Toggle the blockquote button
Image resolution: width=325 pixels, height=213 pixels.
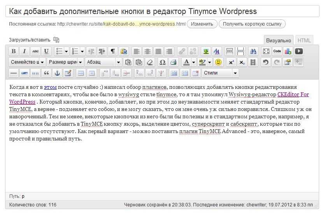pos(46,73)
